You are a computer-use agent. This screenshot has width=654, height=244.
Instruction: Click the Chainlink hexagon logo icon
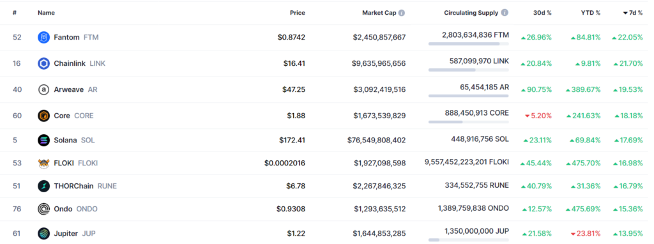[44, 63]
